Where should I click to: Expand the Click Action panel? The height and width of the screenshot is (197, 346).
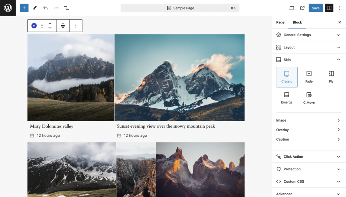(x=309, y=156)
